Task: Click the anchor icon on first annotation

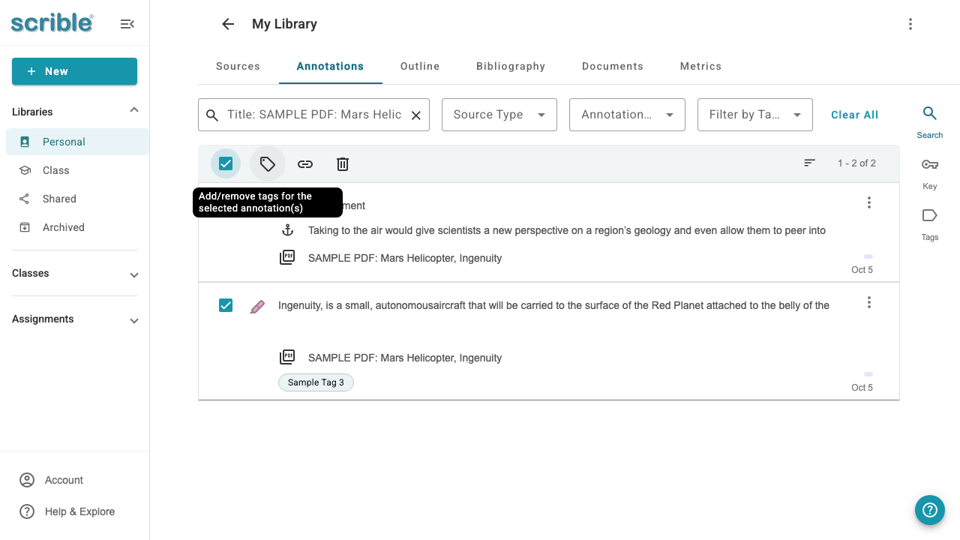Action: pyautogui.click(x=287, y=230)
